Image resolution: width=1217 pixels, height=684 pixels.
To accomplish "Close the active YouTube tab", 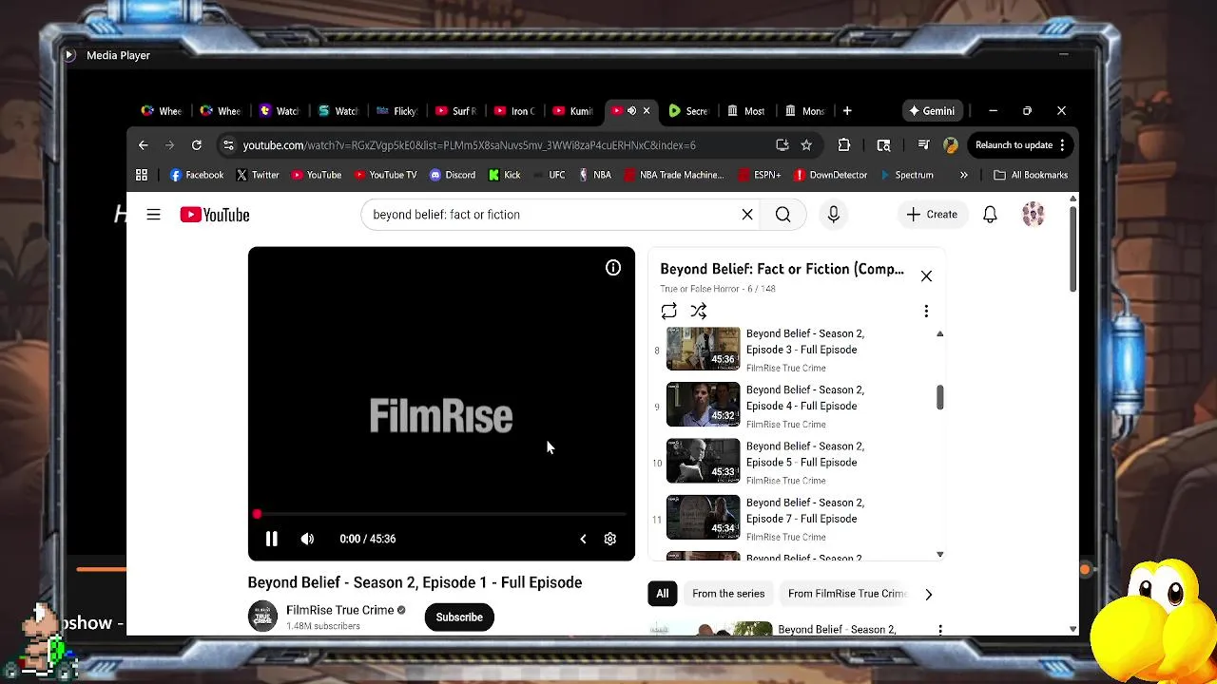I will [647, 111].
